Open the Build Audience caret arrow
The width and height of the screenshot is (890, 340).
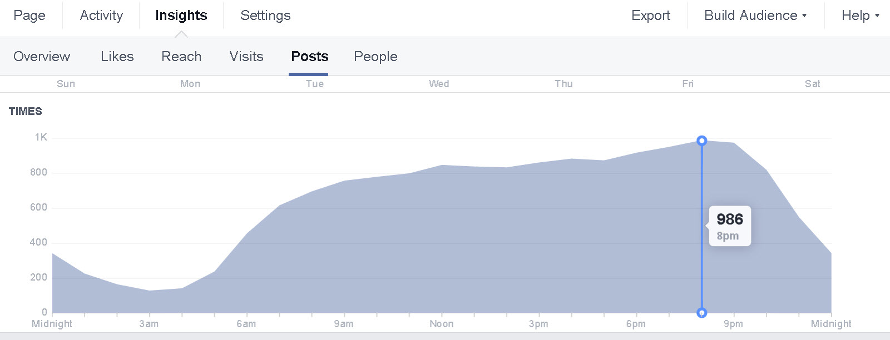pyautogui.click(x=804, y=16)
